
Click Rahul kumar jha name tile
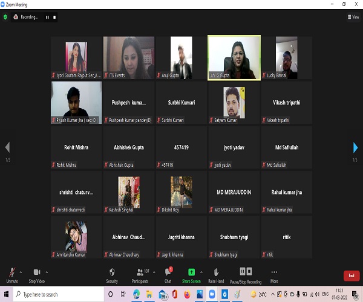[287, 192]
